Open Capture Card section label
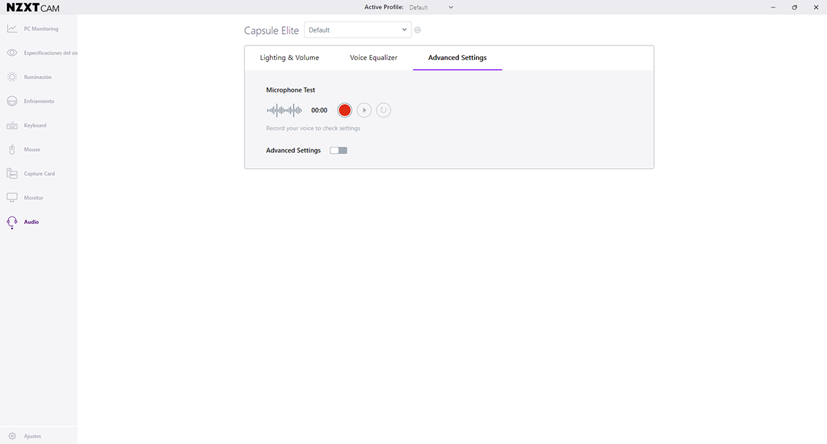This screenshot has width=827, height=444. pyautogui.click(x=39, y=174)
